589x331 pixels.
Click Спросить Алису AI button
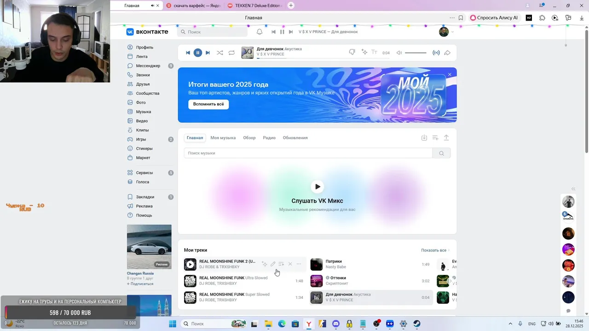point(494,18)
